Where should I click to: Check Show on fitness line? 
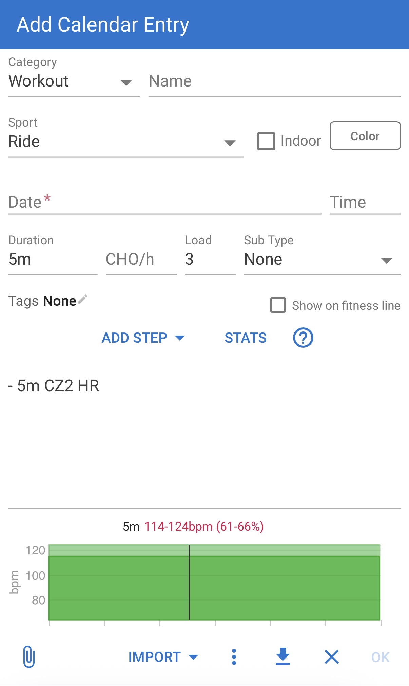pyautogui.click(x=278, y=305)
